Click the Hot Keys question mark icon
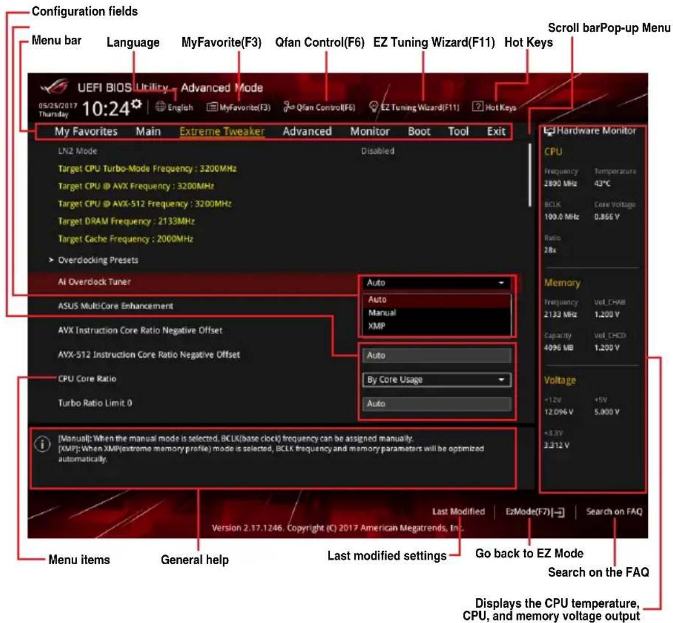 click(x=478, y=107)
